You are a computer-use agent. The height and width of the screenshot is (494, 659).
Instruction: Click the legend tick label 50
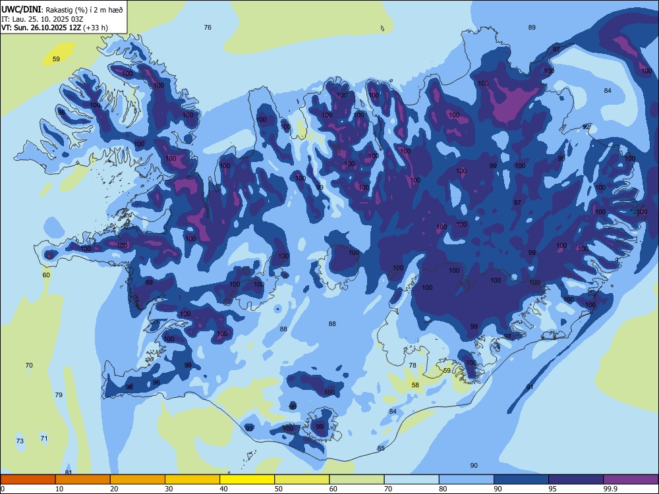coord(279,489)
